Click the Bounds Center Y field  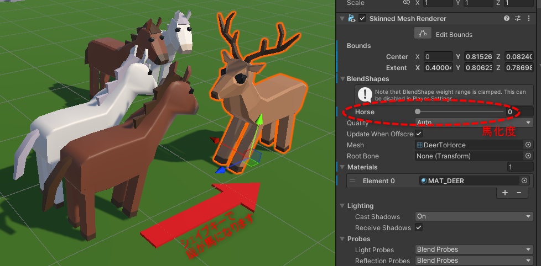478,57
